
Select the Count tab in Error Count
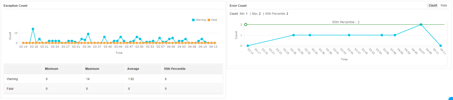click(x=433, y=5)
